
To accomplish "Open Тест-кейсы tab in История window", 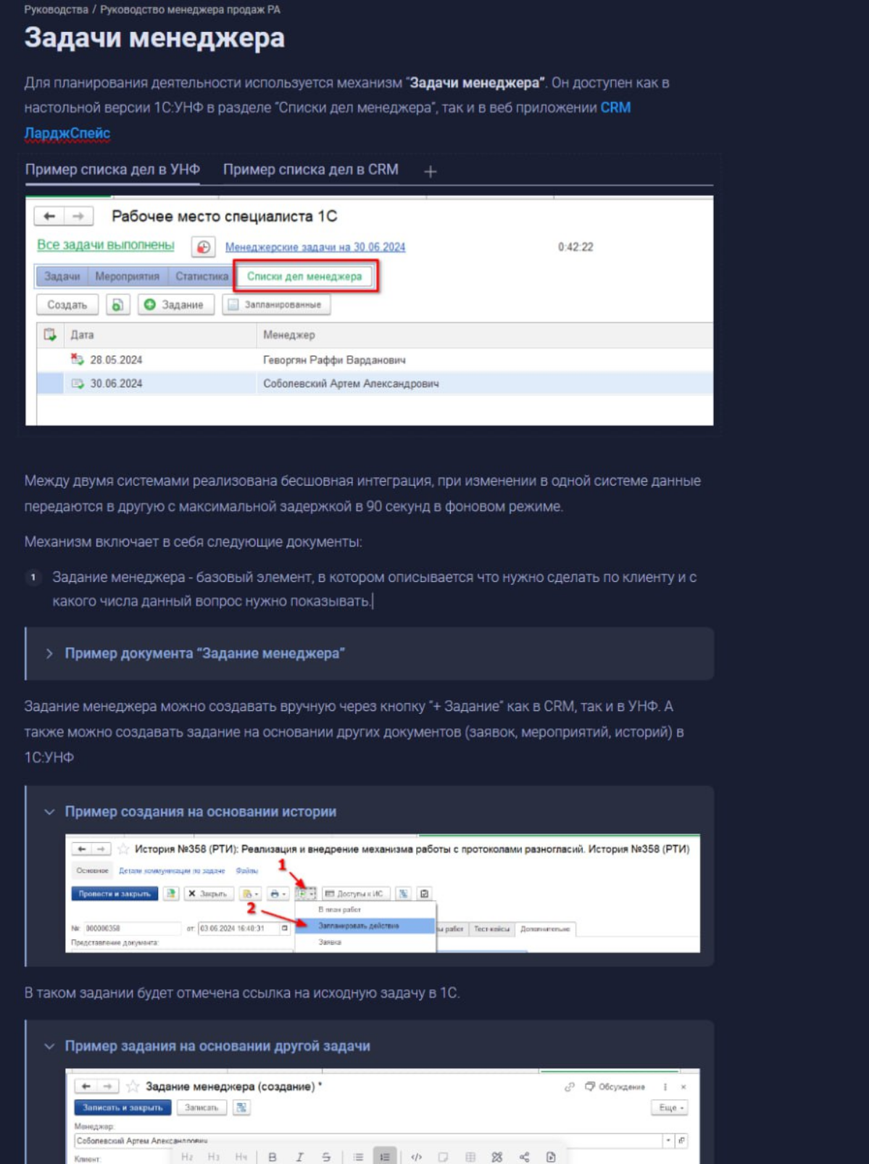I will [x=491, y=928].
